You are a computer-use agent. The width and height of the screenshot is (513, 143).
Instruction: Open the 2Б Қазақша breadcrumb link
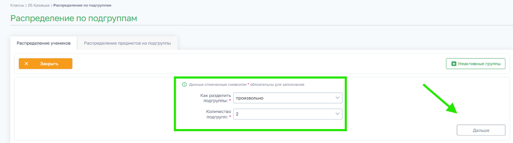39,6
